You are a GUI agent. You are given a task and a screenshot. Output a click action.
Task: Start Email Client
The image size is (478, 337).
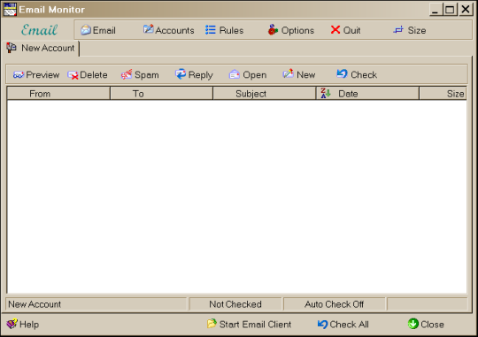(x=249, y=325)
